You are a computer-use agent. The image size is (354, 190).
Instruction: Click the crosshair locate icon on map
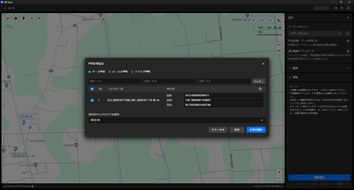point(16,18)
